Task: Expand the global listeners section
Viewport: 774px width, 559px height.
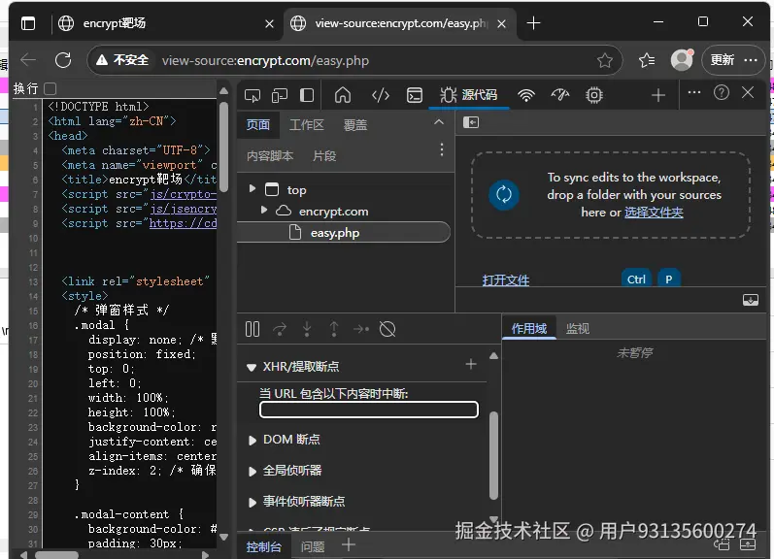Action: [252, 472]
